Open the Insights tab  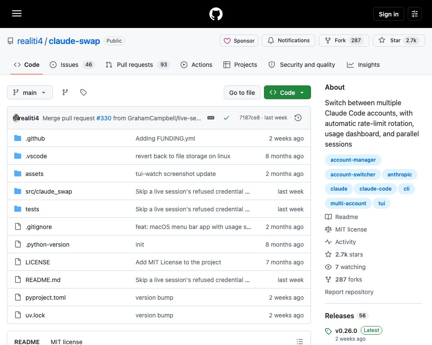click(x=363, y=65)
